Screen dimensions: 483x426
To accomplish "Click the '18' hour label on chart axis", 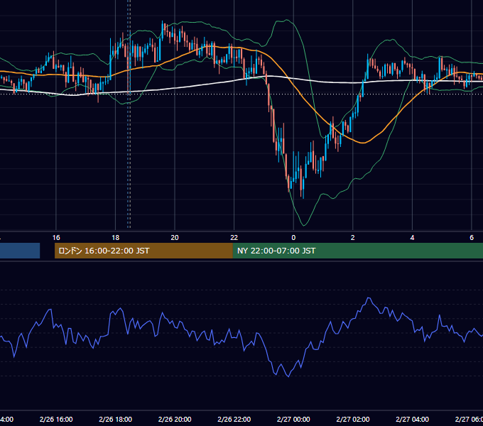I will point(116,238).
